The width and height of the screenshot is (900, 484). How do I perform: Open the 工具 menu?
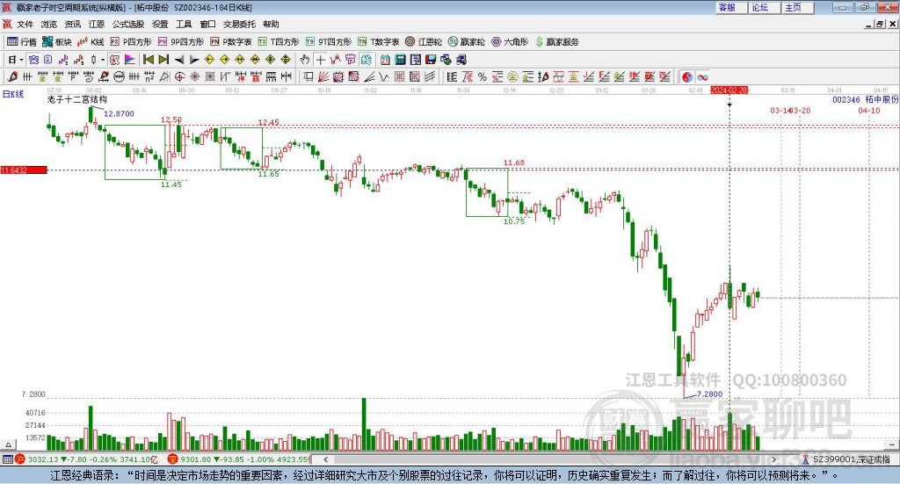(x=184, y=24)
